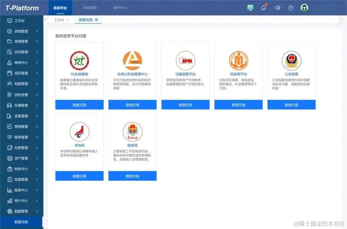Viewport: 347px width, 229px height.
Task: Click the 设备管理 device icon
Action: pos(10,116)
